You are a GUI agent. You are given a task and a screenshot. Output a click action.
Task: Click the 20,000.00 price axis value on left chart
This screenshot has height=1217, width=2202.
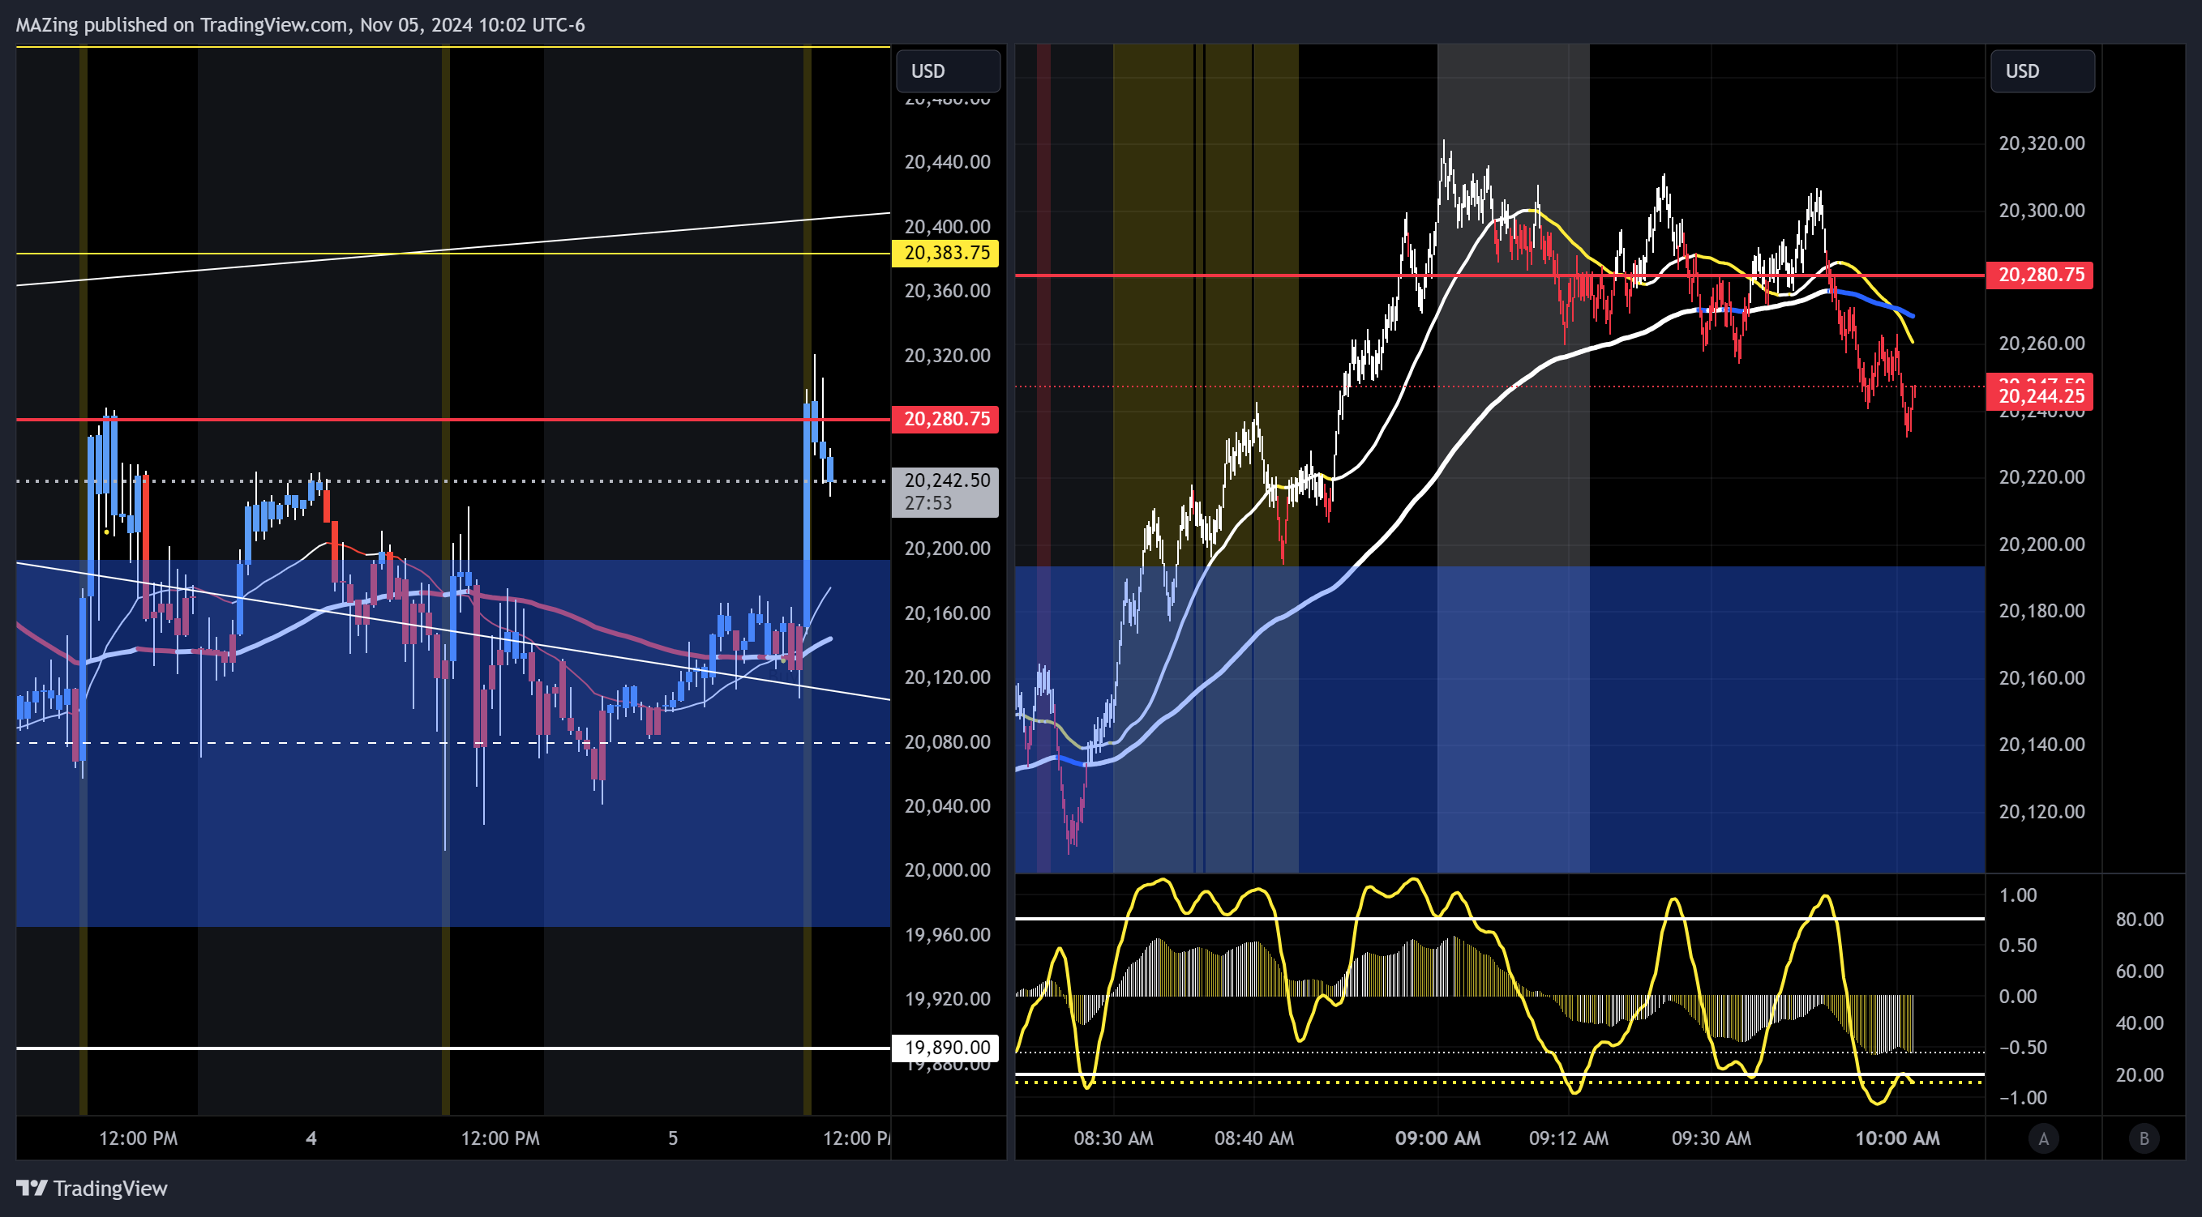[947, 870]
